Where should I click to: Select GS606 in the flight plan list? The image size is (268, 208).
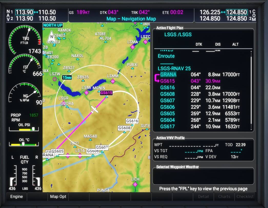click(200, 107)
